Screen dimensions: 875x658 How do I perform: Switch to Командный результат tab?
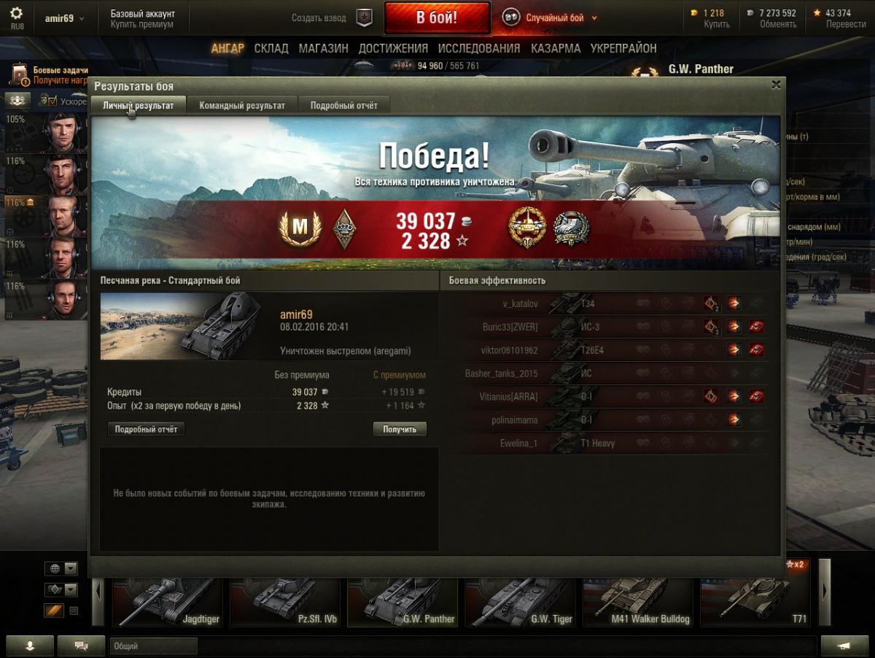242,106
